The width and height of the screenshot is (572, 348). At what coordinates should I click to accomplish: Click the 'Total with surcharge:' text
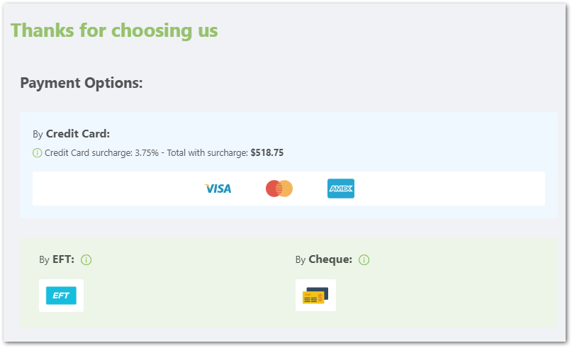(208, 153)
